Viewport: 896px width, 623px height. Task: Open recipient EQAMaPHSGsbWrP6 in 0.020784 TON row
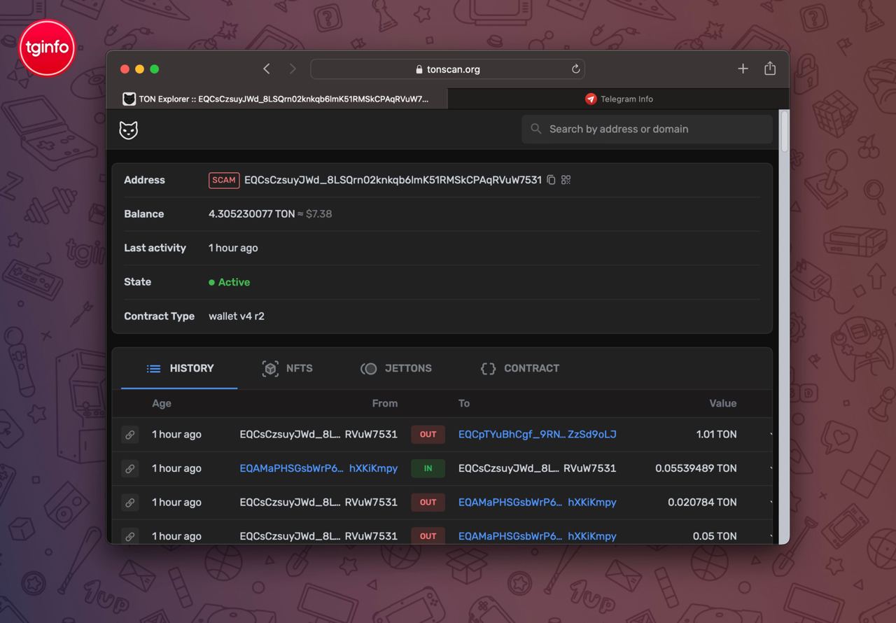coord(538,503)
